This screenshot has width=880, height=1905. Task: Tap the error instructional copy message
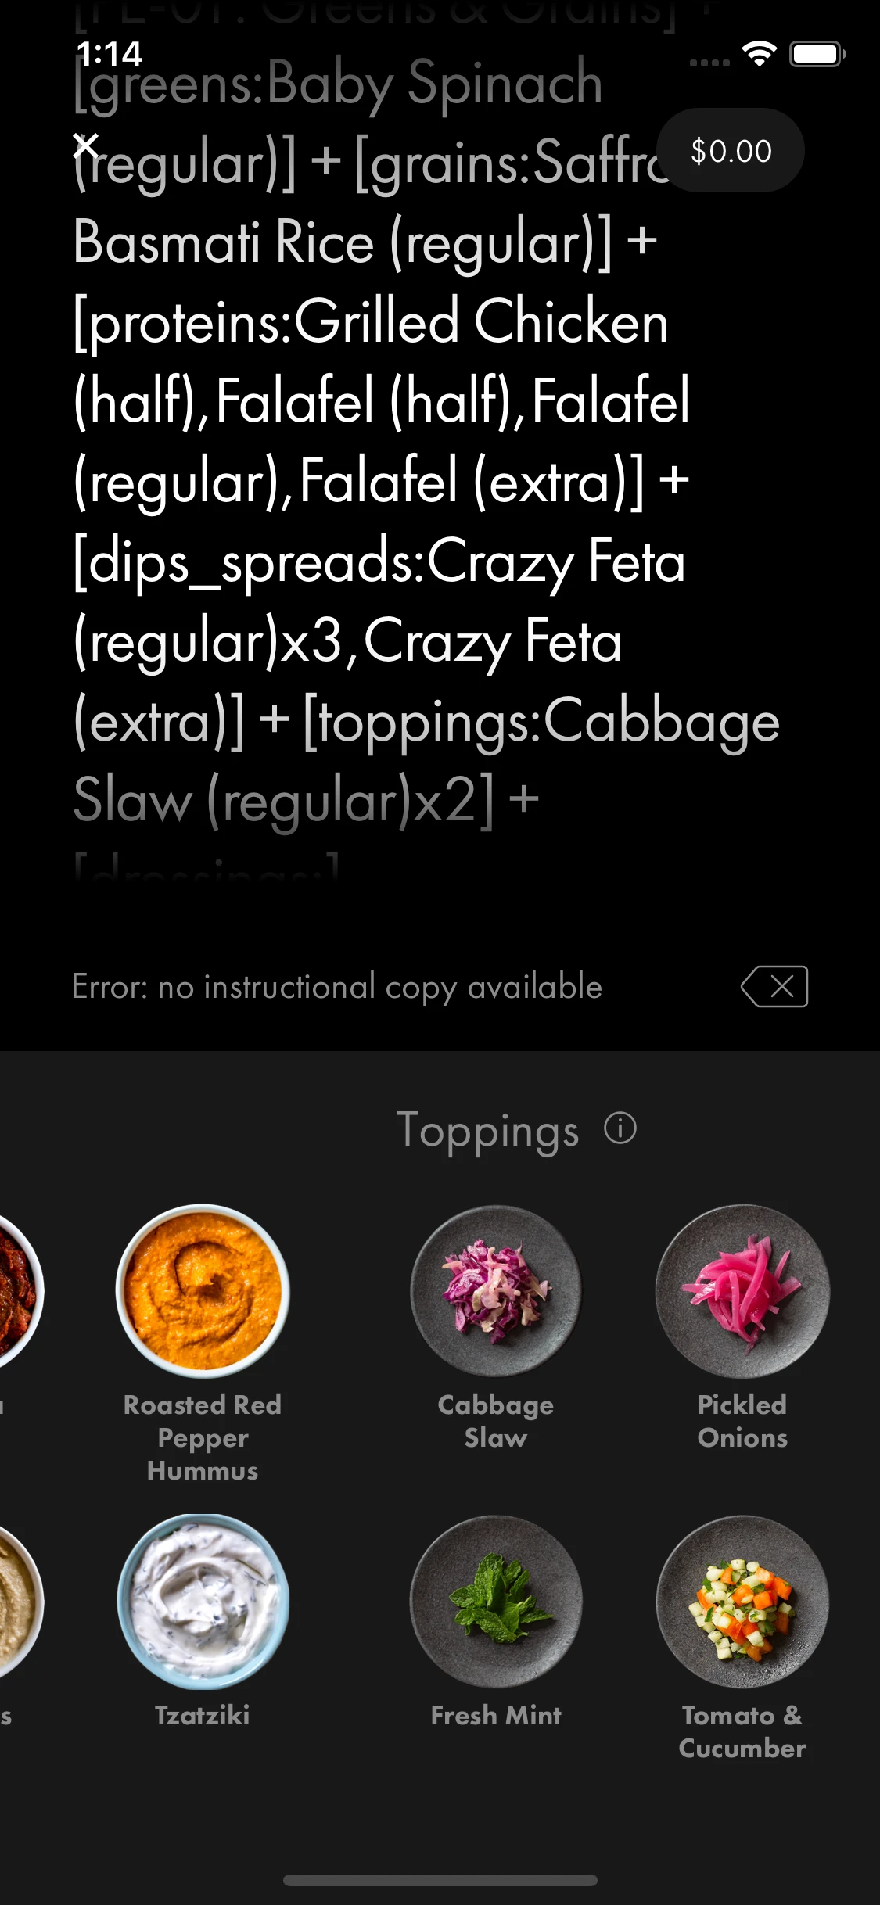[337, 987]
